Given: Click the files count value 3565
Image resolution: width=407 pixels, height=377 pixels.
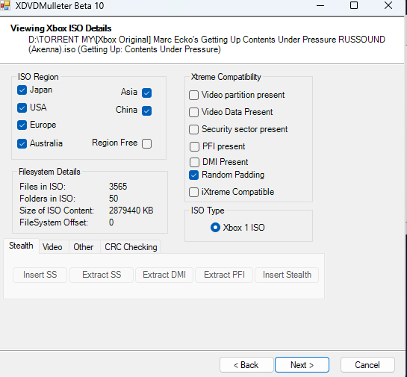Looking at the screenshot, I should (x=118, y=187).
